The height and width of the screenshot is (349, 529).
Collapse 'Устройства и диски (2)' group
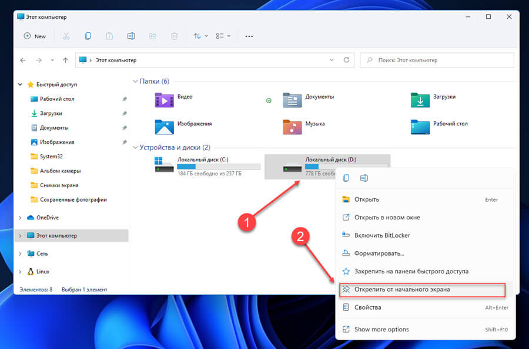click(135, 147)
